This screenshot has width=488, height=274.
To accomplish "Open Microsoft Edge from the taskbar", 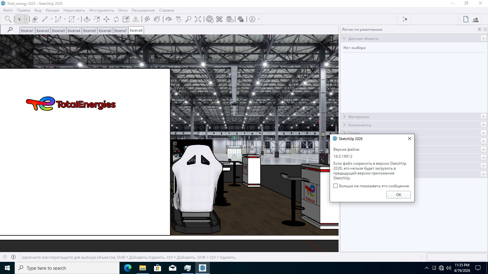I will [x=128, y=268].
